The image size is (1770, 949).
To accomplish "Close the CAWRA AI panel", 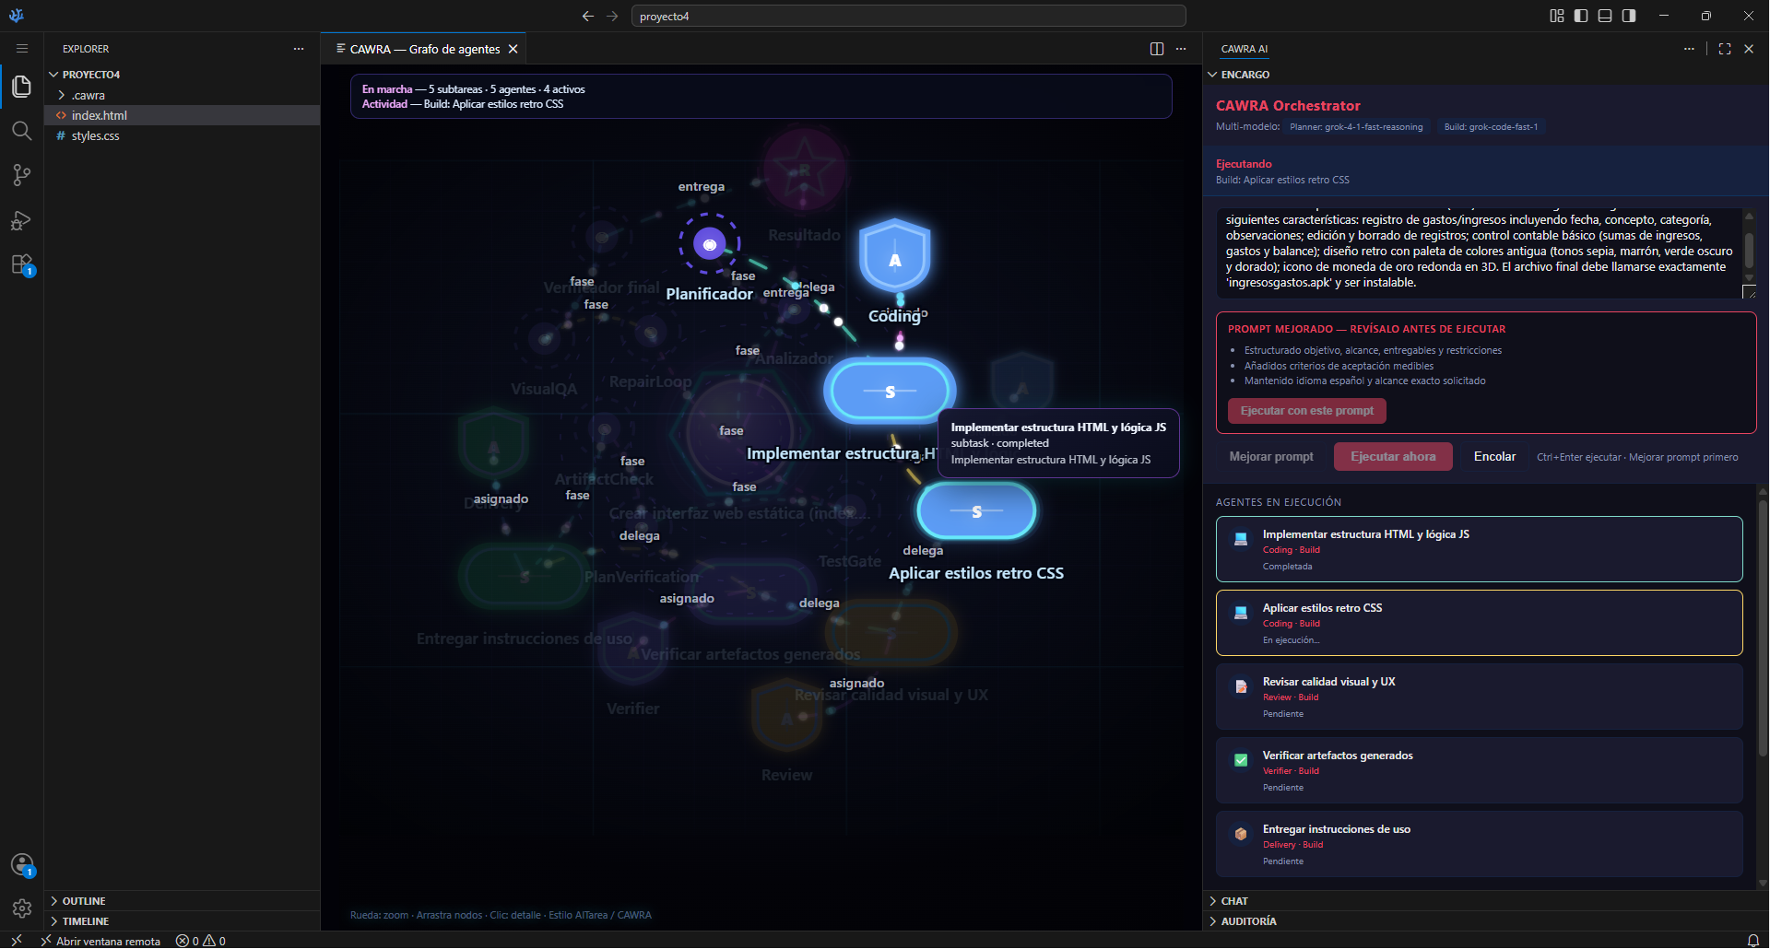I will coord(1749,49).
